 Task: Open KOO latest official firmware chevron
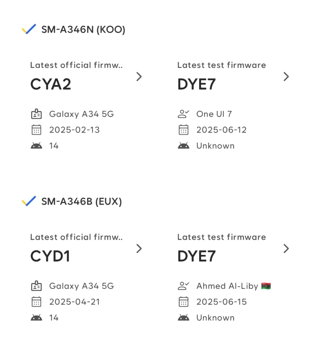(139, 76)
